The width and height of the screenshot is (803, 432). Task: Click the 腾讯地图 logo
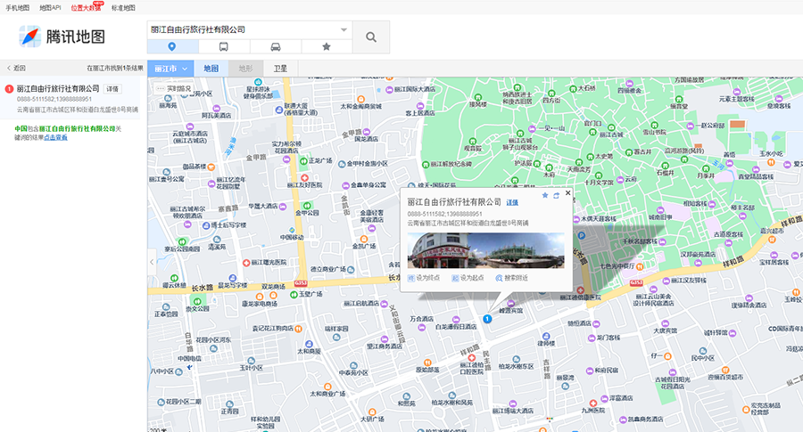coord(62,37)
